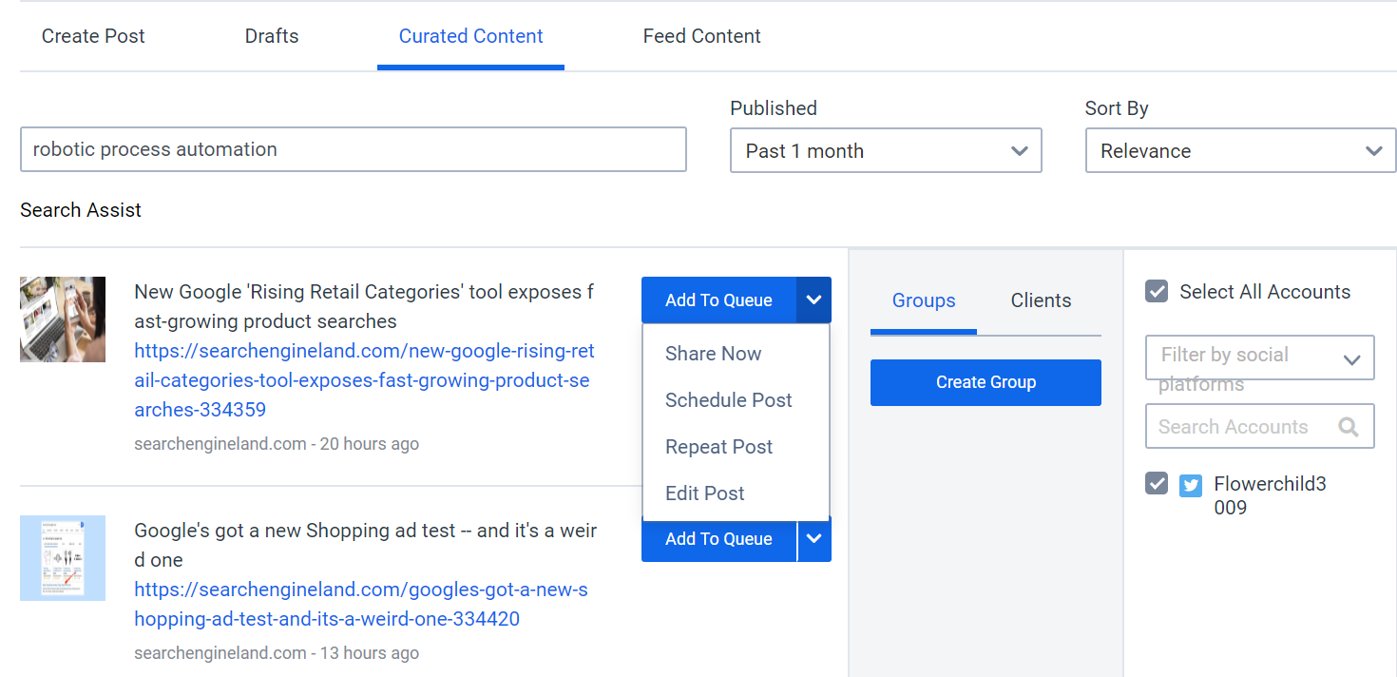Add the Rising Retail Categories post to queue

pyautogui.click(x=718, y=300)
